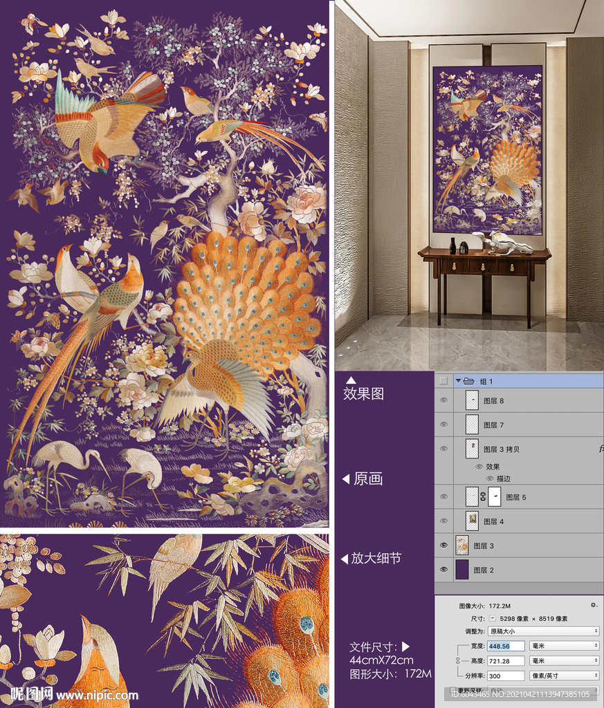Click the 效果图 label
604x708 pixels.
tap(364, 393)
